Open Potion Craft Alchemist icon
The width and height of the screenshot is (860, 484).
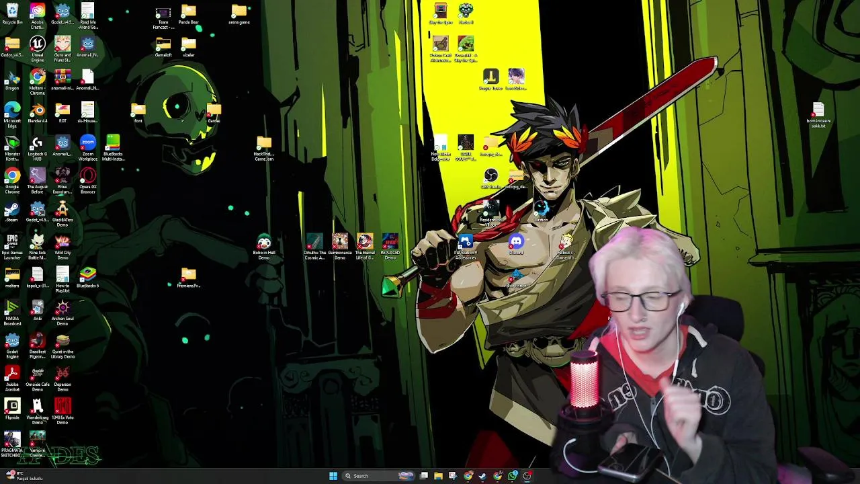click(441, 49)
